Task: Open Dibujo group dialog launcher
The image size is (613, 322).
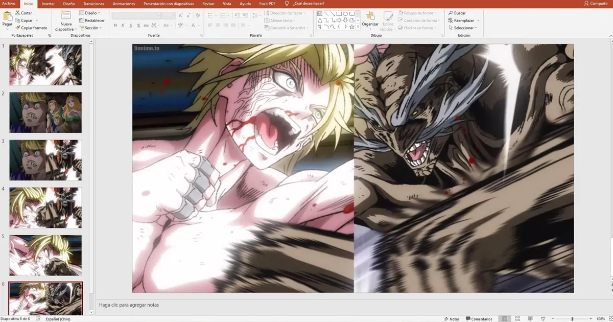Action: [x=441, y=36]
